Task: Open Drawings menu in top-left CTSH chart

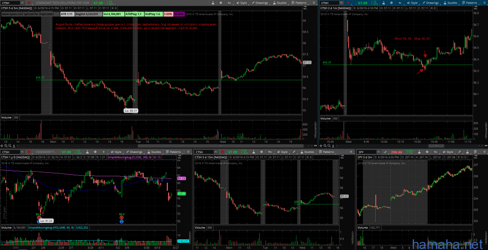Action: [260, 3]
